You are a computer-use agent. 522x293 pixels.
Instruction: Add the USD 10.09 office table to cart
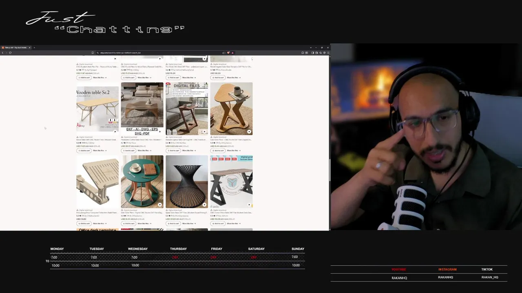218,223
